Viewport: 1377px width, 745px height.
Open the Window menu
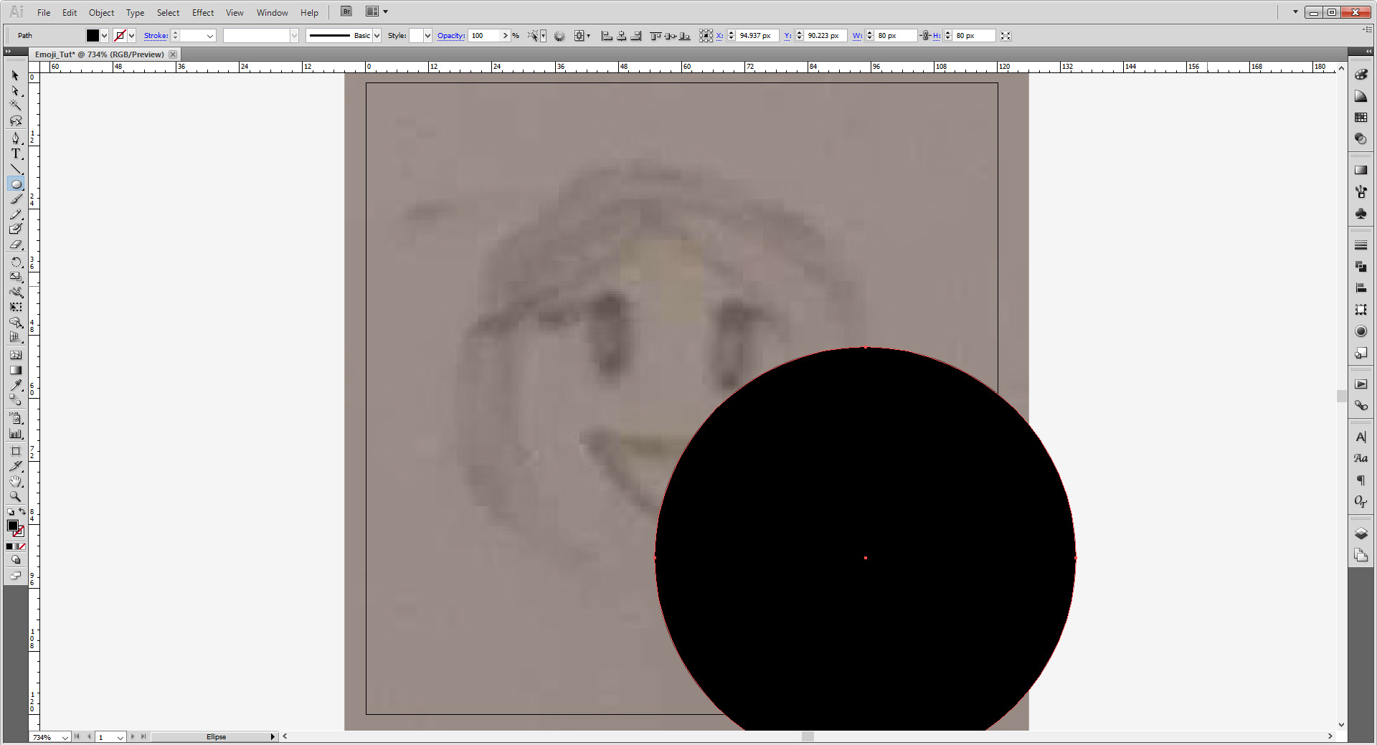(272, 12)
